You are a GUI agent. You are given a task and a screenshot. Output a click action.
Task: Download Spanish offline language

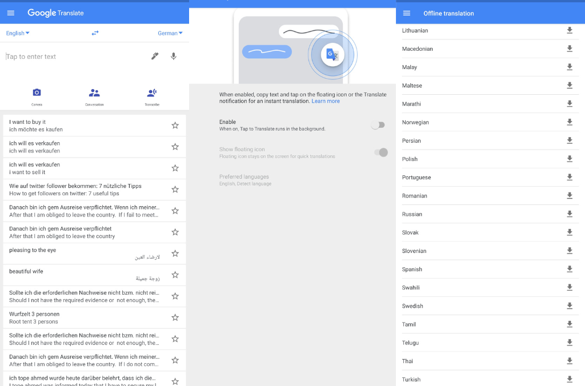click(570, 270)
